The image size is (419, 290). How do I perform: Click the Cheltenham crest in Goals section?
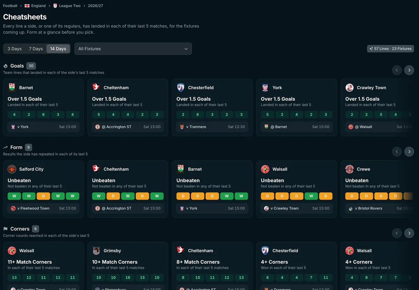tap(96, 87)
